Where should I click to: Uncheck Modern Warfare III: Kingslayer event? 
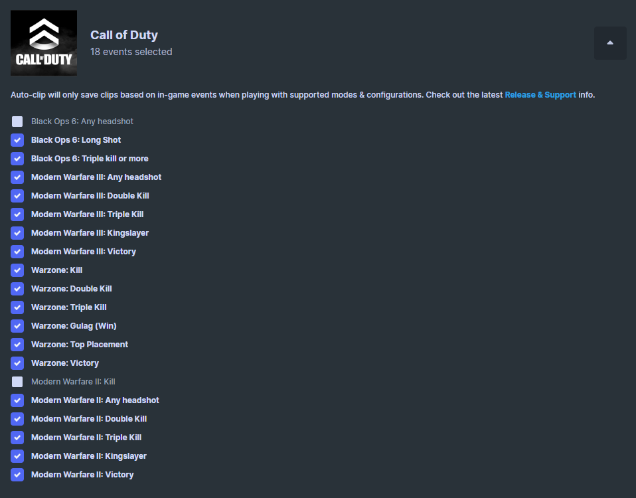[17, 233]
